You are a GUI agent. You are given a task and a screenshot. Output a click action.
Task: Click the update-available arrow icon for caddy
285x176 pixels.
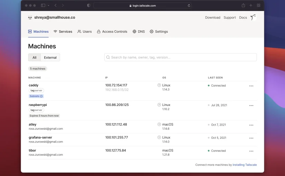(x=159, y=85)
